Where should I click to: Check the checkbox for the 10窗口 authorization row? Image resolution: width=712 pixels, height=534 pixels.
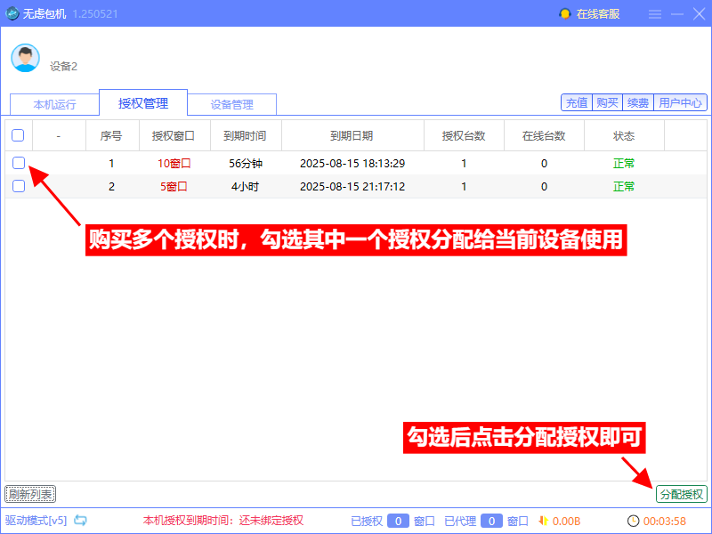20,163
